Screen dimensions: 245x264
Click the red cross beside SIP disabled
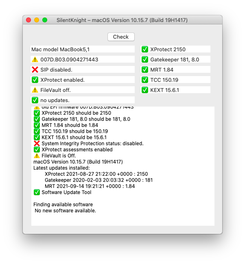35,70
